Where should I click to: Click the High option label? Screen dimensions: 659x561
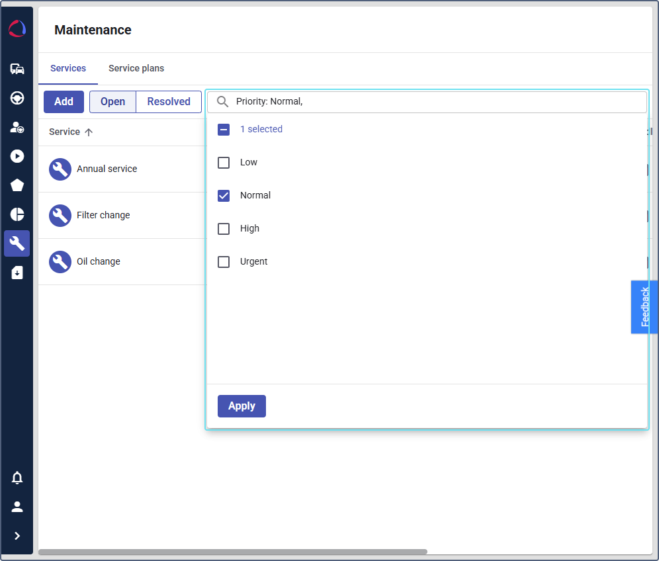coord(249,229)
